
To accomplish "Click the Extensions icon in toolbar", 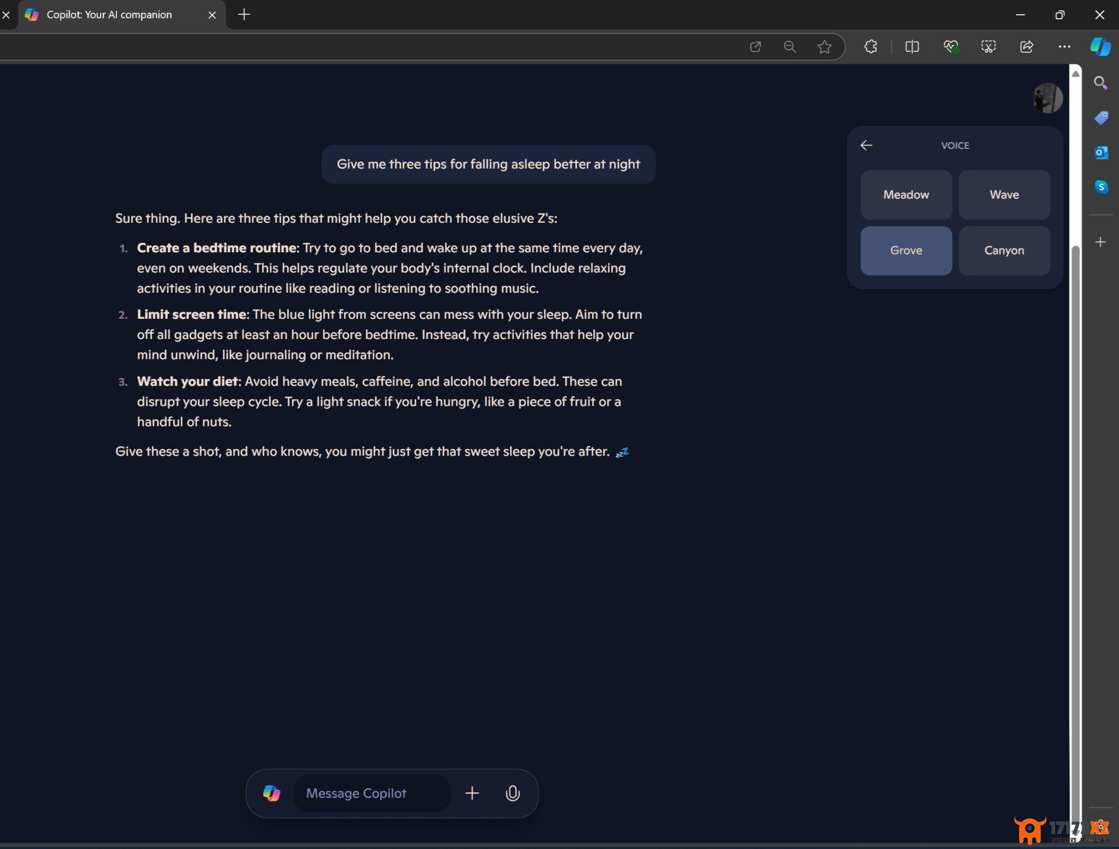I will pos(870,46).
